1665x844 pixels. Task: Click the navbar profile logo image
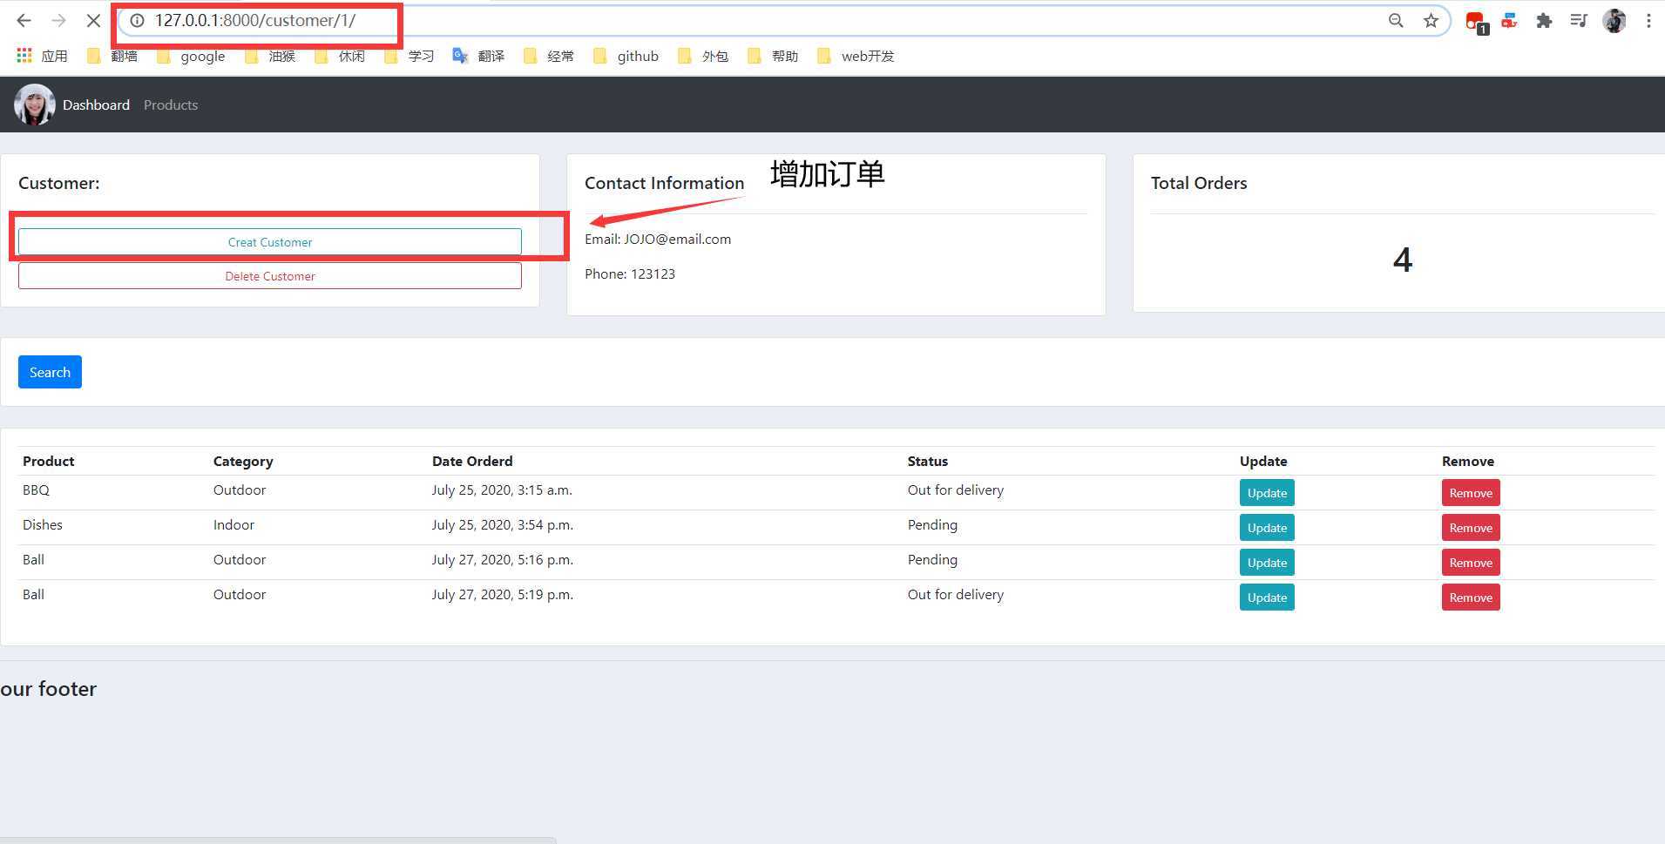[x=35, y=105]
